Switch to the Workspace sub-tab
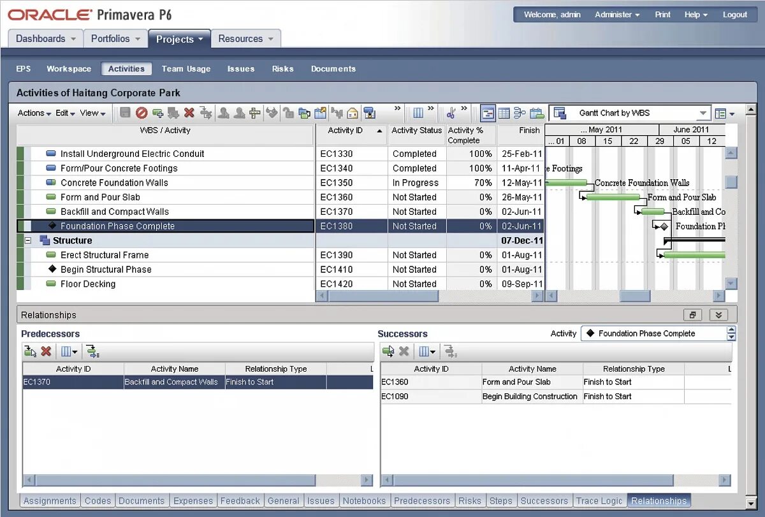This screenshot has height=517, width=765. 69,69
